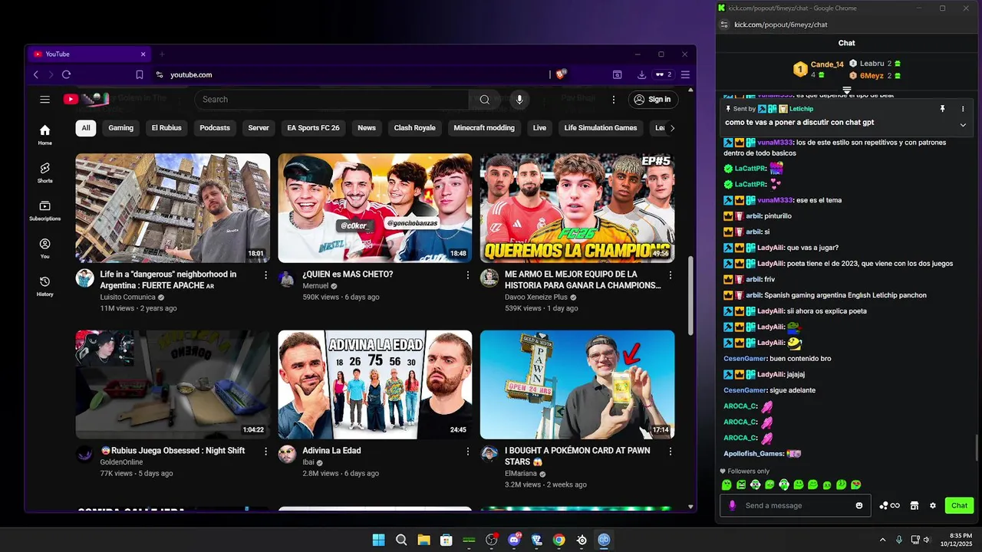Open Kick chat settings gear
Image resolution: width=982 pixels, height=552 pixels.
[x=933, y=505]
